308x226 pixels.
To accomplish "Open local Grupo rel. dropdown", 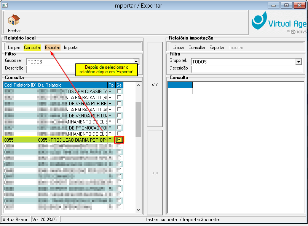I will point(136,62).
